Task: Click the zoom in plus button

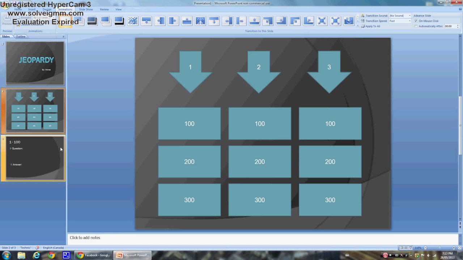Action: tap(454, 248)
